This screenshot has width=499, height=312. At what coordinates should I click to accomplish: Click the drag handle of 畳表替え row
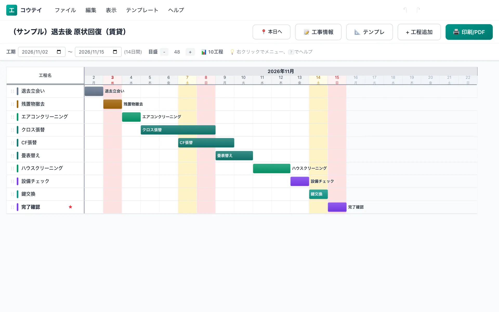pyautogui.click(x=12, y=155)
